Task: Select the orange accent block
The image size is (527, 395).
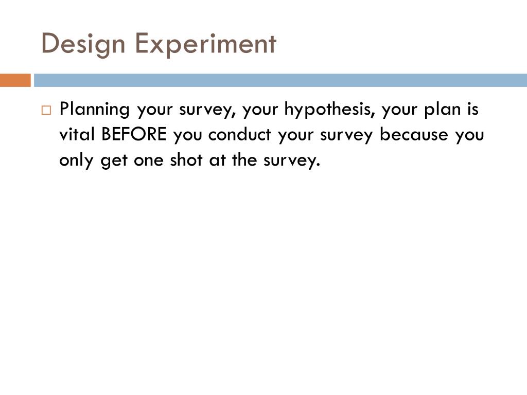Action: 15,80
